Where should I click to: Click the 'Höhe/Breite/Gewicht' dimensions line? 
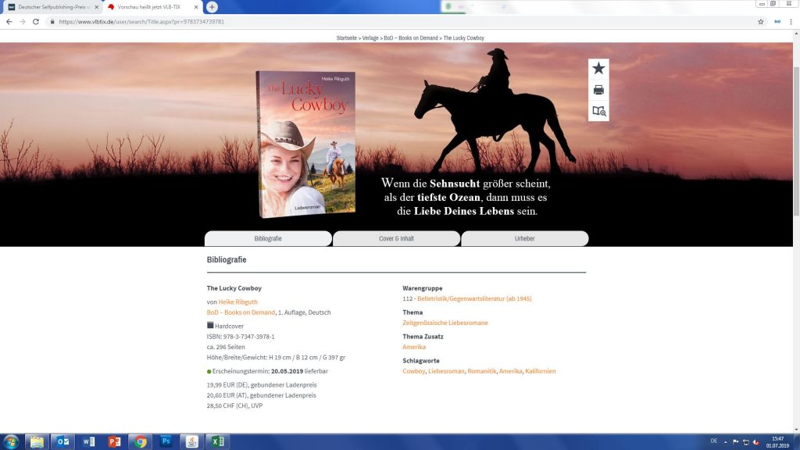point(276,358)
